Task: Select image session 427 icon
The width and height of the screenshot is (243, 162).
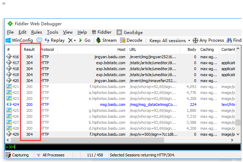Action: 9,122
